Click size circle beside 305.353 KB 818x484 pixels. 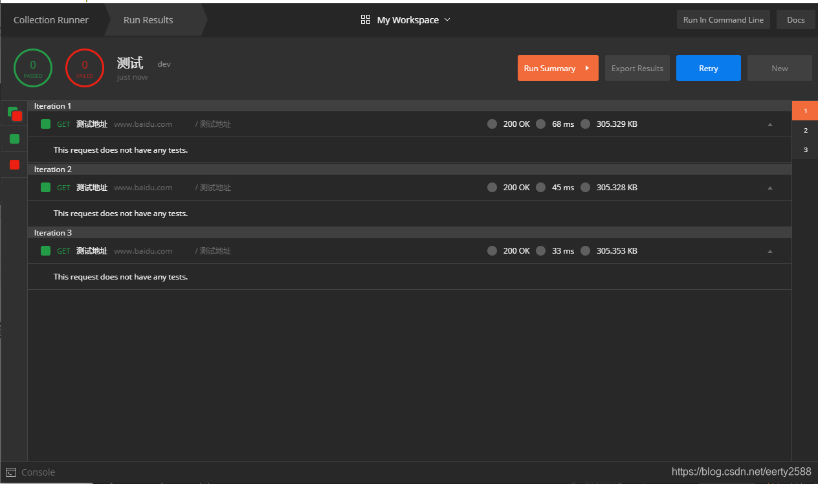coord(586,251)
